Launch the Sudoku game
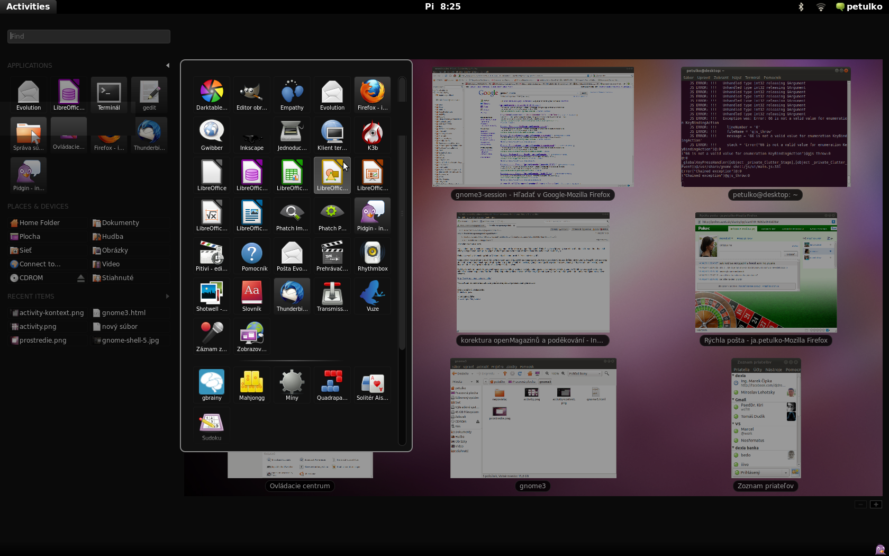The image size is (889, 556). (x=212, y=425)
